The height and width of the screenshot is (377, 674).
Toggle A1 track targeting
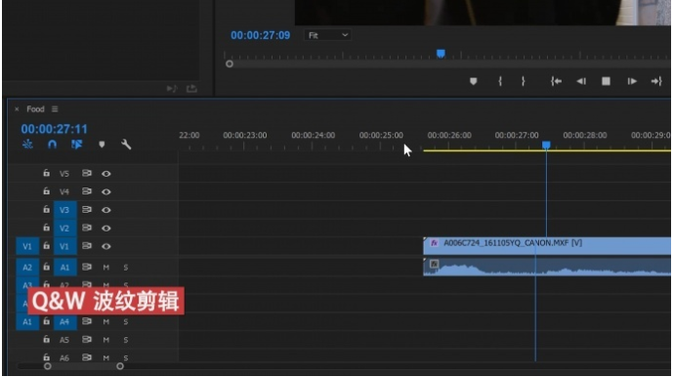(x=64, y=268)
